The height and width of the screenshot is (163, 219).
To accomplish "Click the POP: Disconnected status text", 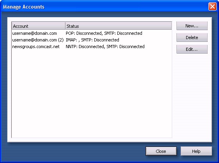I will (x=84, y=33).
